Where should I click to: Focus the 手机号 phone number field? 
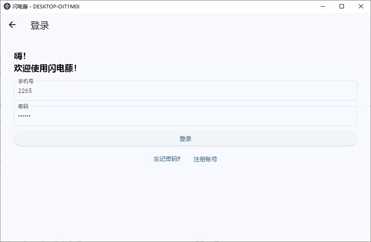[x=185, y=91]
